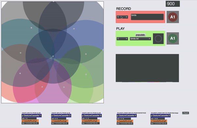This screenshot has width=197, height=128.
Task: Select the orange p CassetteRouting4 object
Action: [125, 121]
